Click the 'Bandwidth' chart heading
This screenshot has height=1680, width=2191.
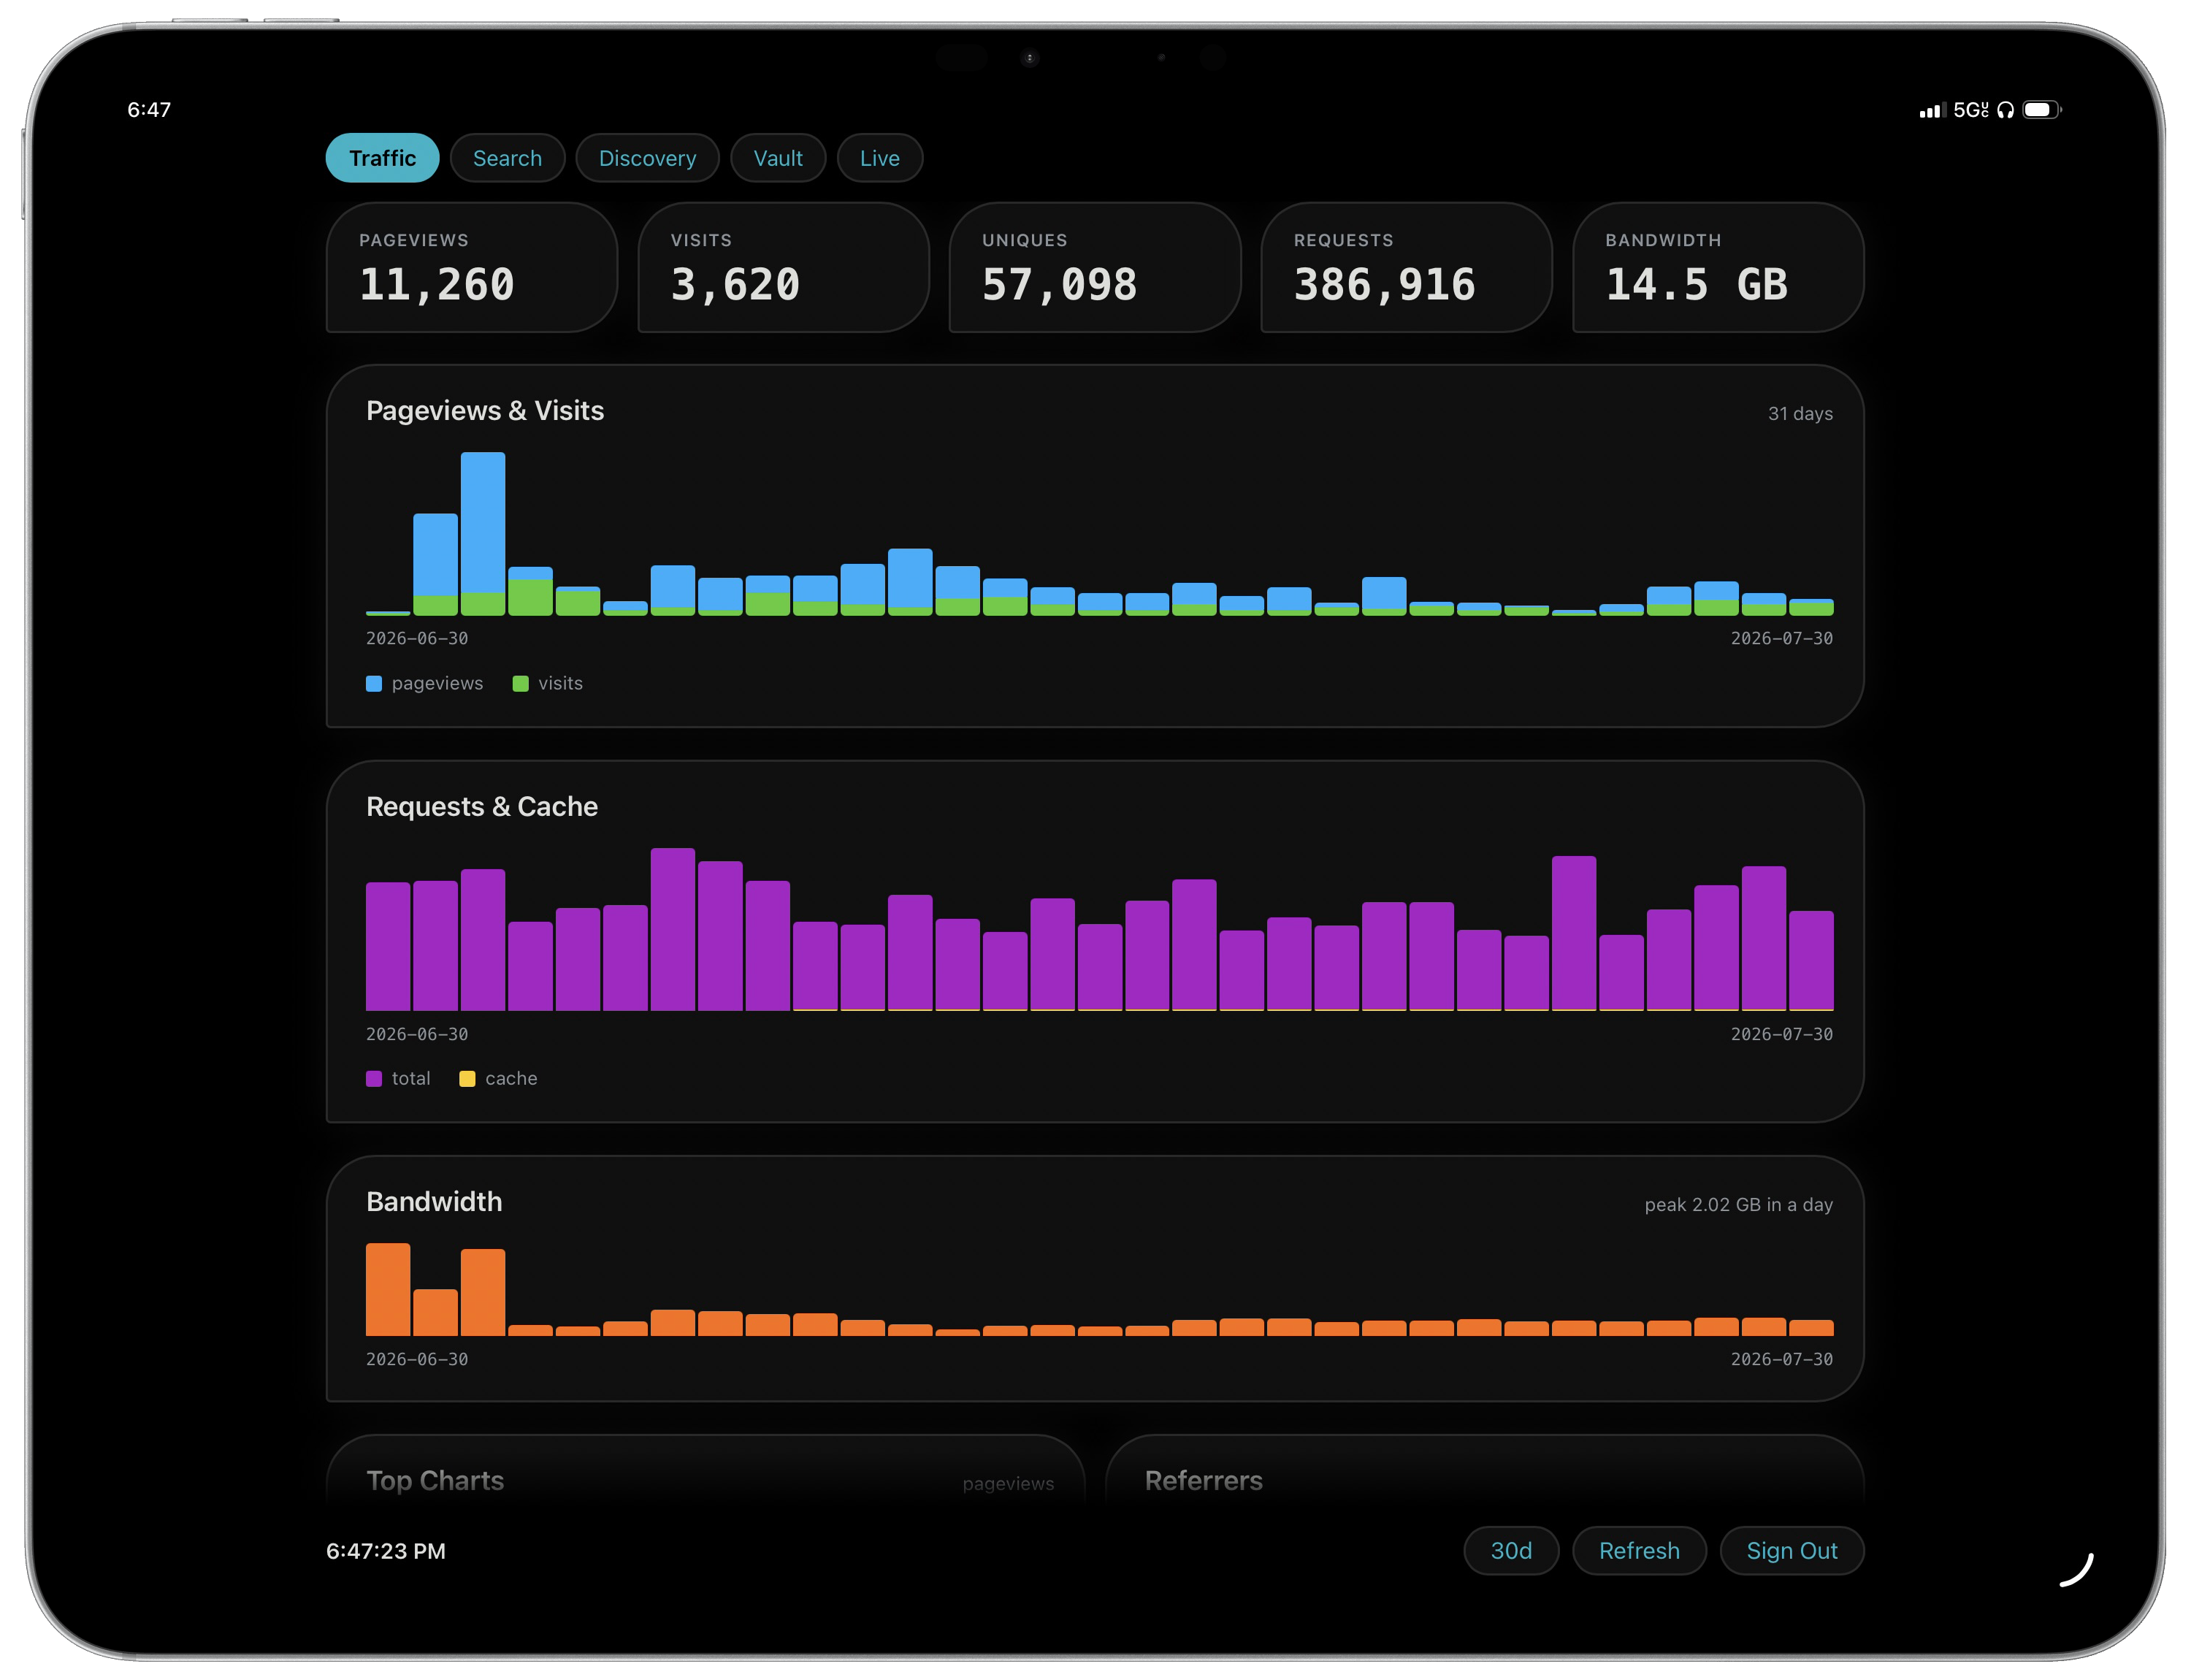pyautogui.click(x=434, y=1201)
